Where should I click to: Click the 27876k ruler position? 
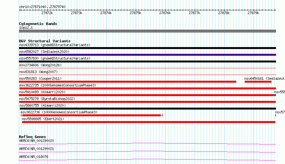pyautogui.click(x=165, y=13)
